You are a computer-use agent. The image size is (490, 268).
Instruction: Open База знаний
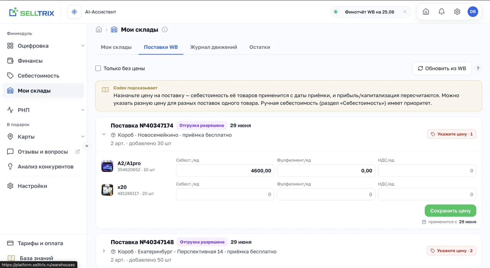tap(43, 258)
